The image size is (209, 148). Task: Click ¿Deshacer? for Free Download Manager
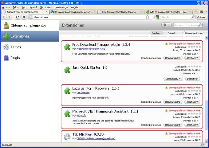click(192, 58)
